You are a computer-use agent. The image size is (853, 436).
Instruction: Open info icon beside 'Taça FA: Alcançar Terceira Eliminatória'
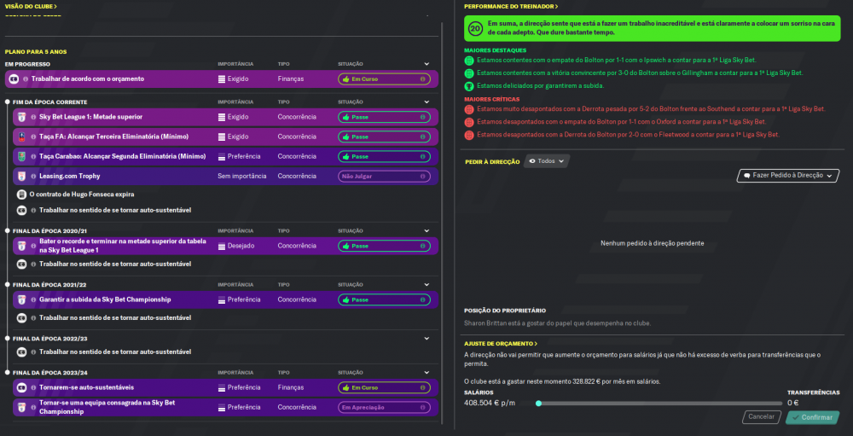point(33,137)
